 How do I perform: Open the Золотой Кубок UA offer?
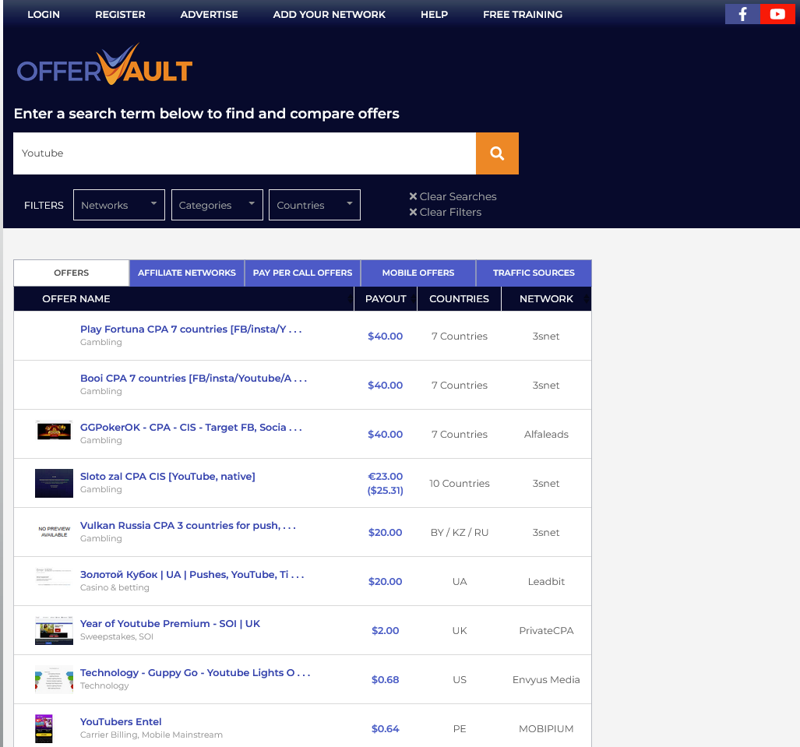[192, 575]
